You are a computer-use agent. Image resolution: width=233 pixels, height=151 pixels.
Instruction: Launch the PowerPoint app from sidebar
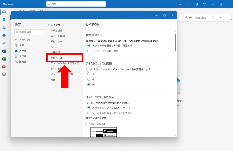[4, 67]
